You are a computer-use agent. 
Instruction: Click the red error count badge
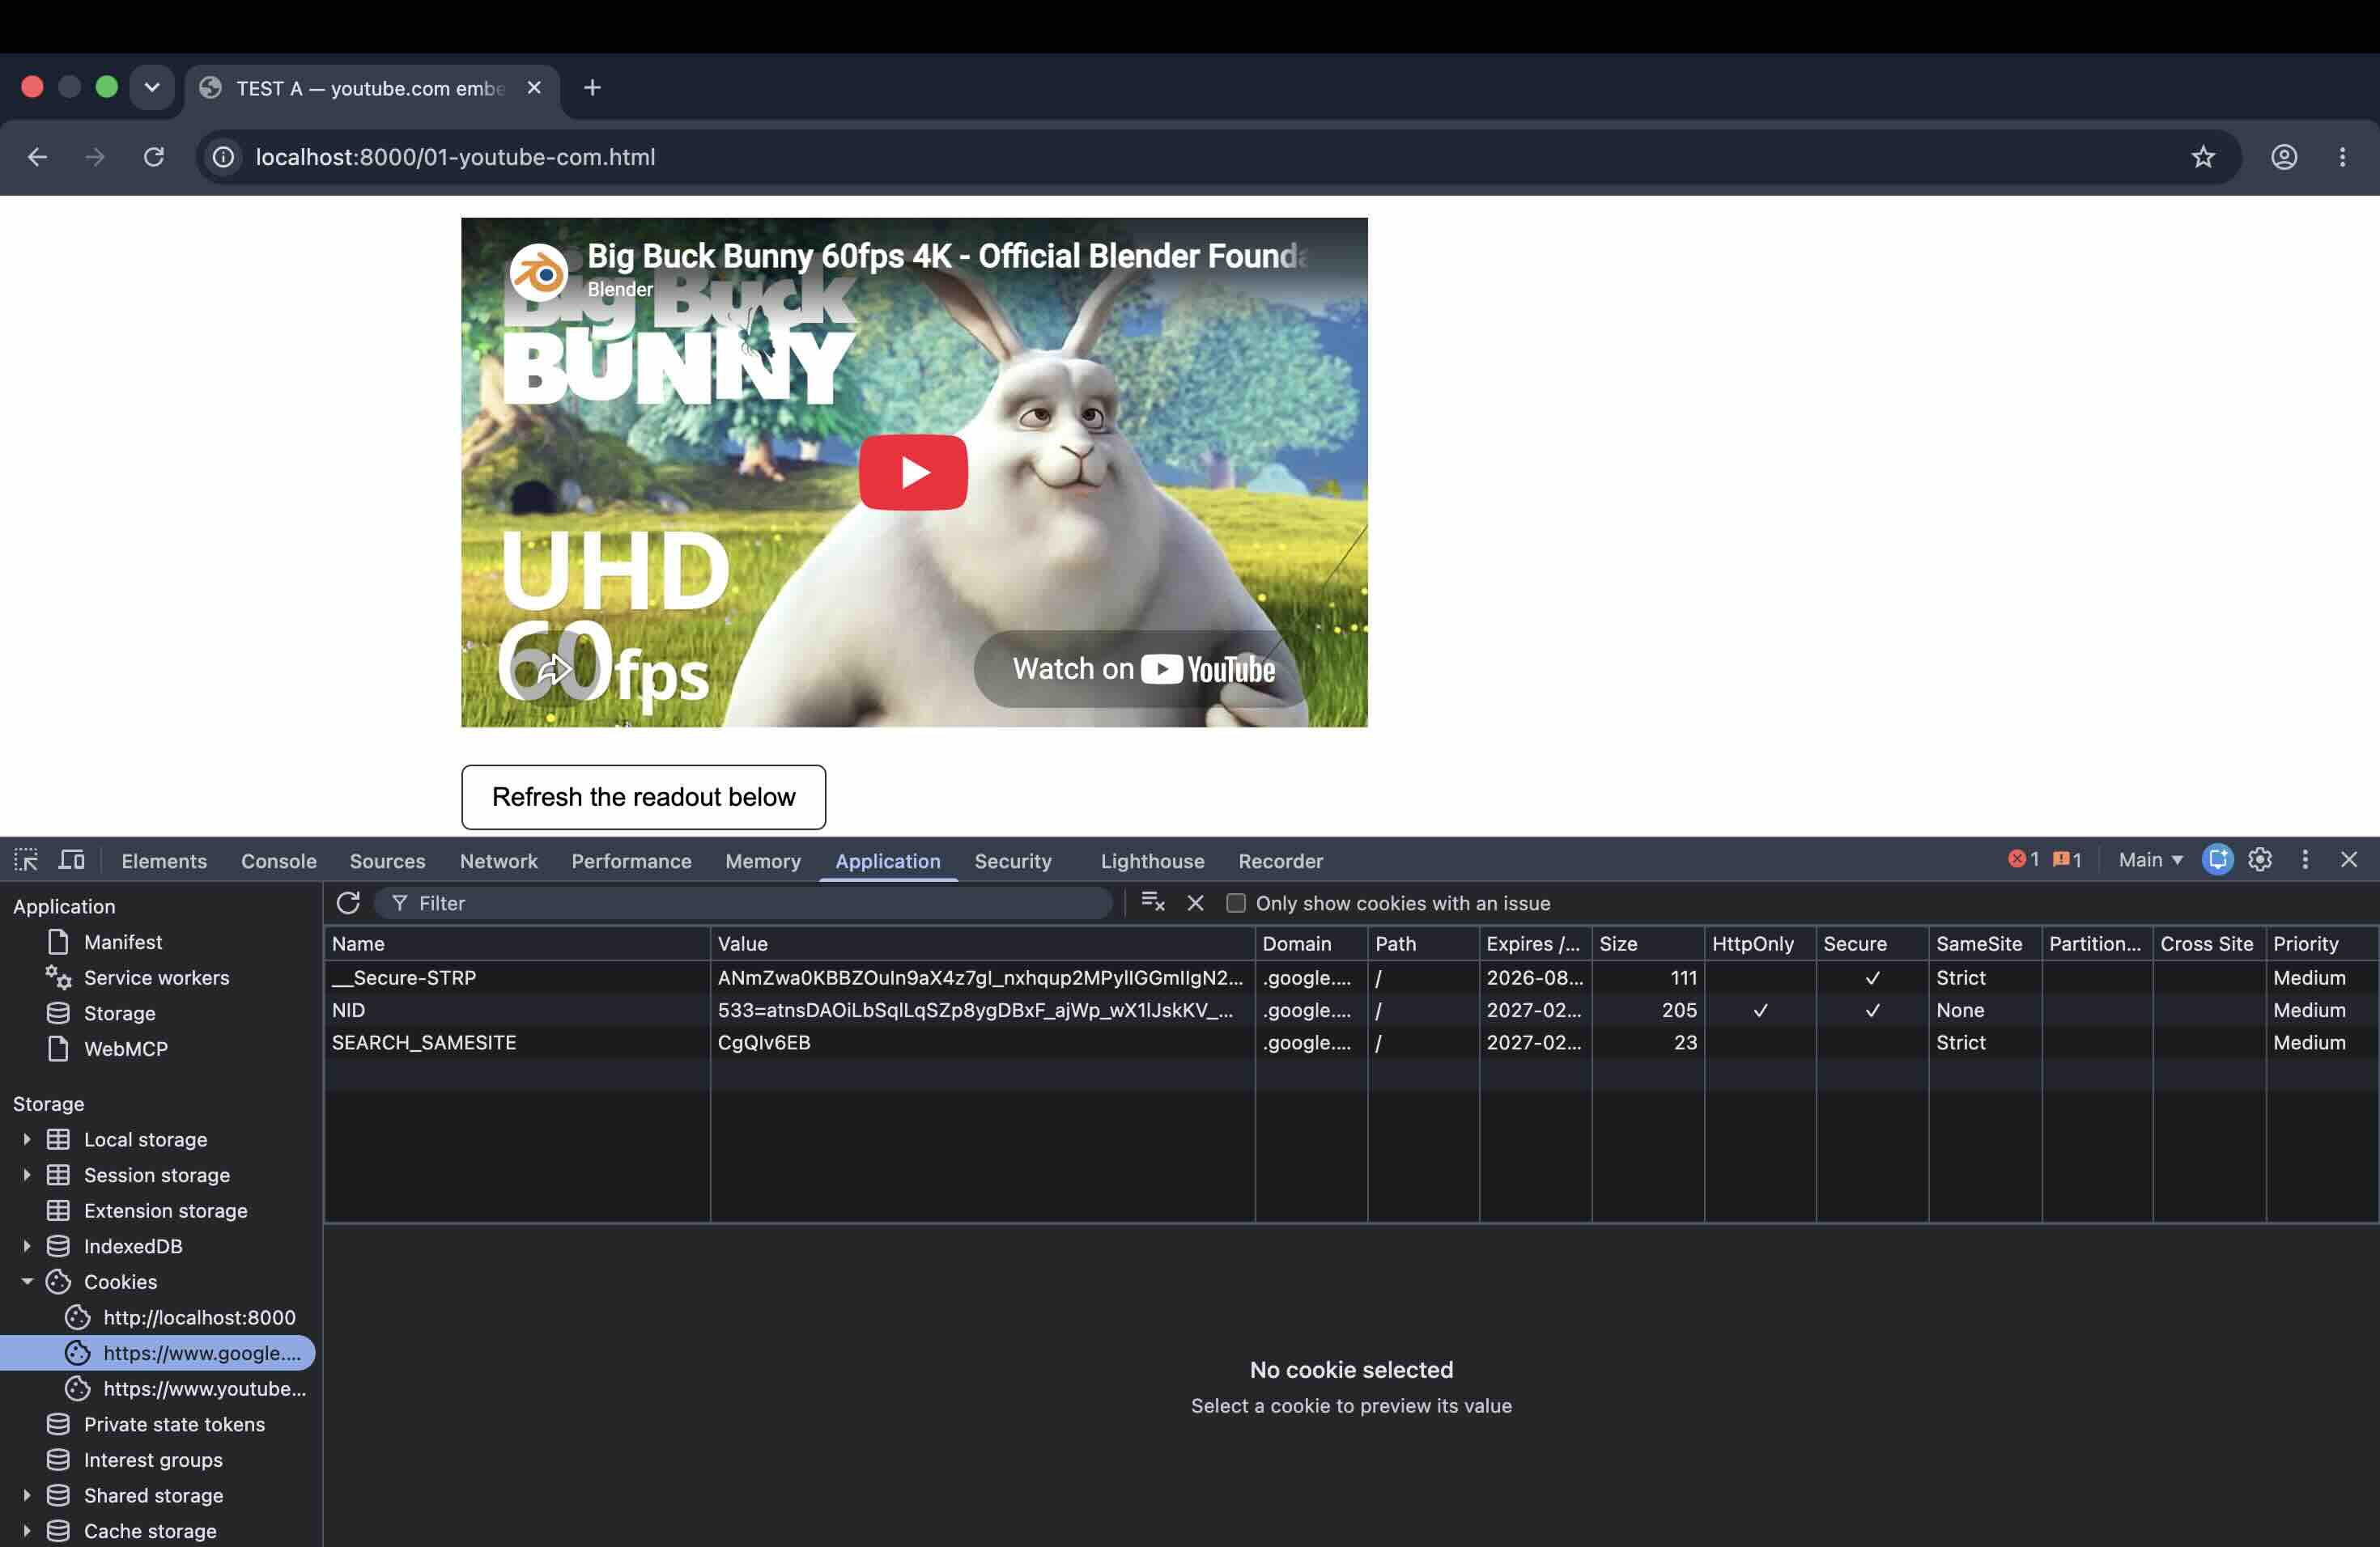(2023, 859)
